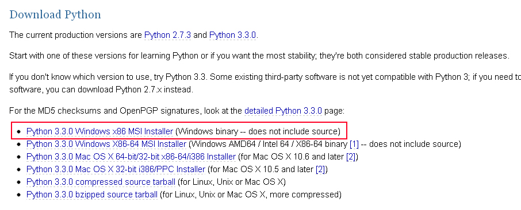Follow footnote [1] after X86-64 binary
Viewport: 521px width, 210px height.
coord(354,145)
